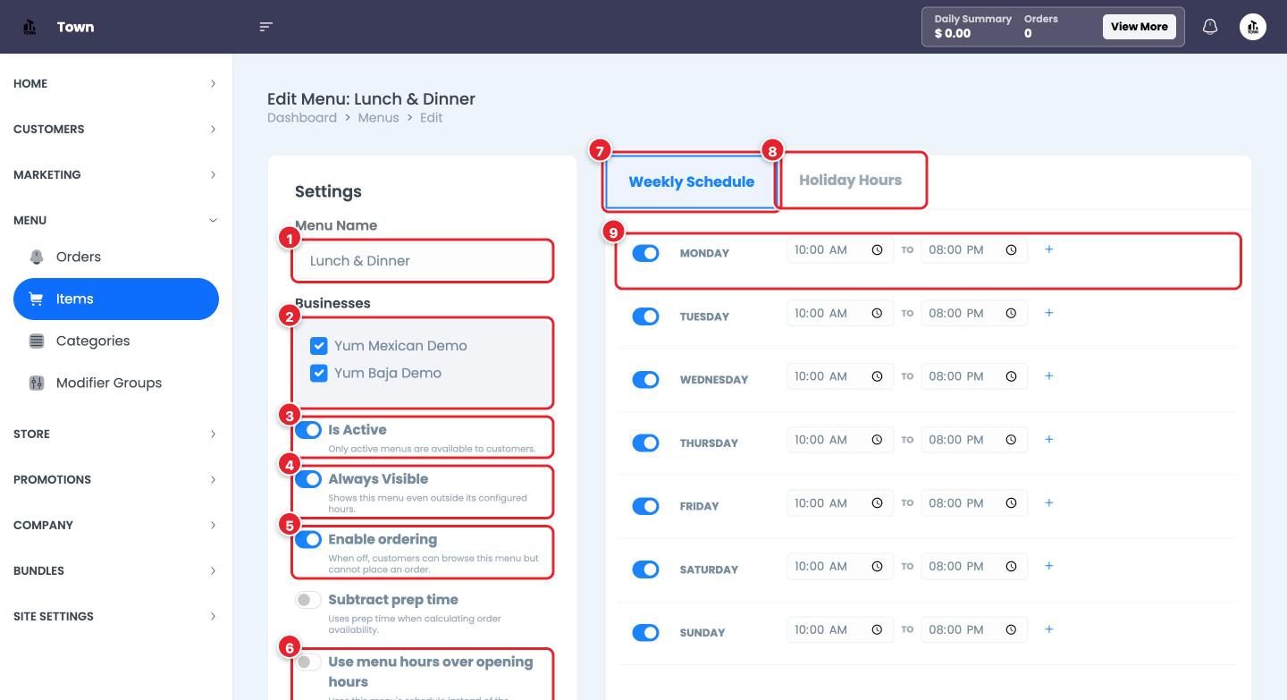
Task: Add a time slot for Monday
Action: pos(1049,249)
